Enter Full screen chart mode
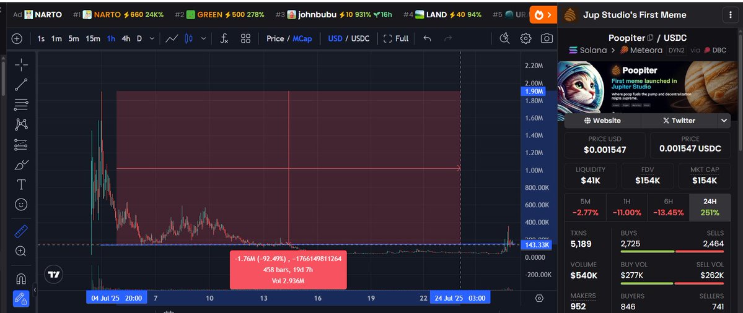Viewport: 743px width, 313px height. click(396, 39)
